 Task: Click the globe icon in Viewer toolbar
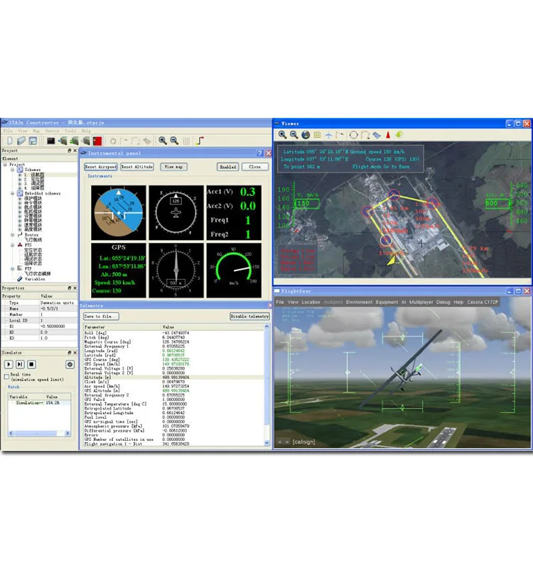pyautogui.click(x=306, y=135)
